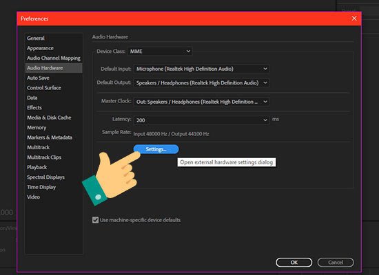Toggle Use machine-specific device defaults checkbox
The image size is (379, 275).
(x=96, y=220)
